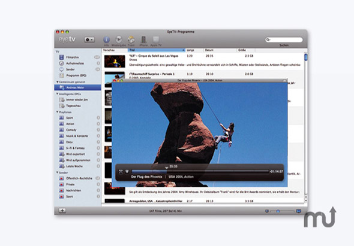The height and width of the screenshot is (246, 354).
Task: Toggle full screen in player overlay
Action: (x=121, y=171)
